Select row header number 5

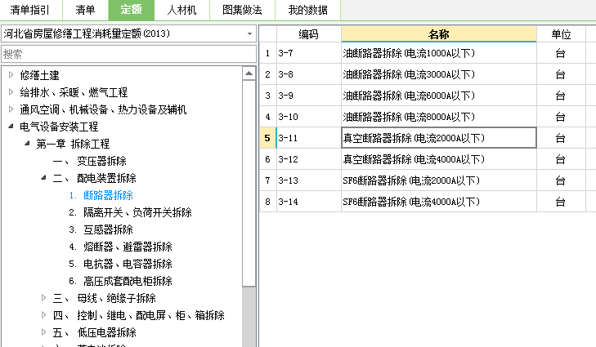click(x=267, y=138)
